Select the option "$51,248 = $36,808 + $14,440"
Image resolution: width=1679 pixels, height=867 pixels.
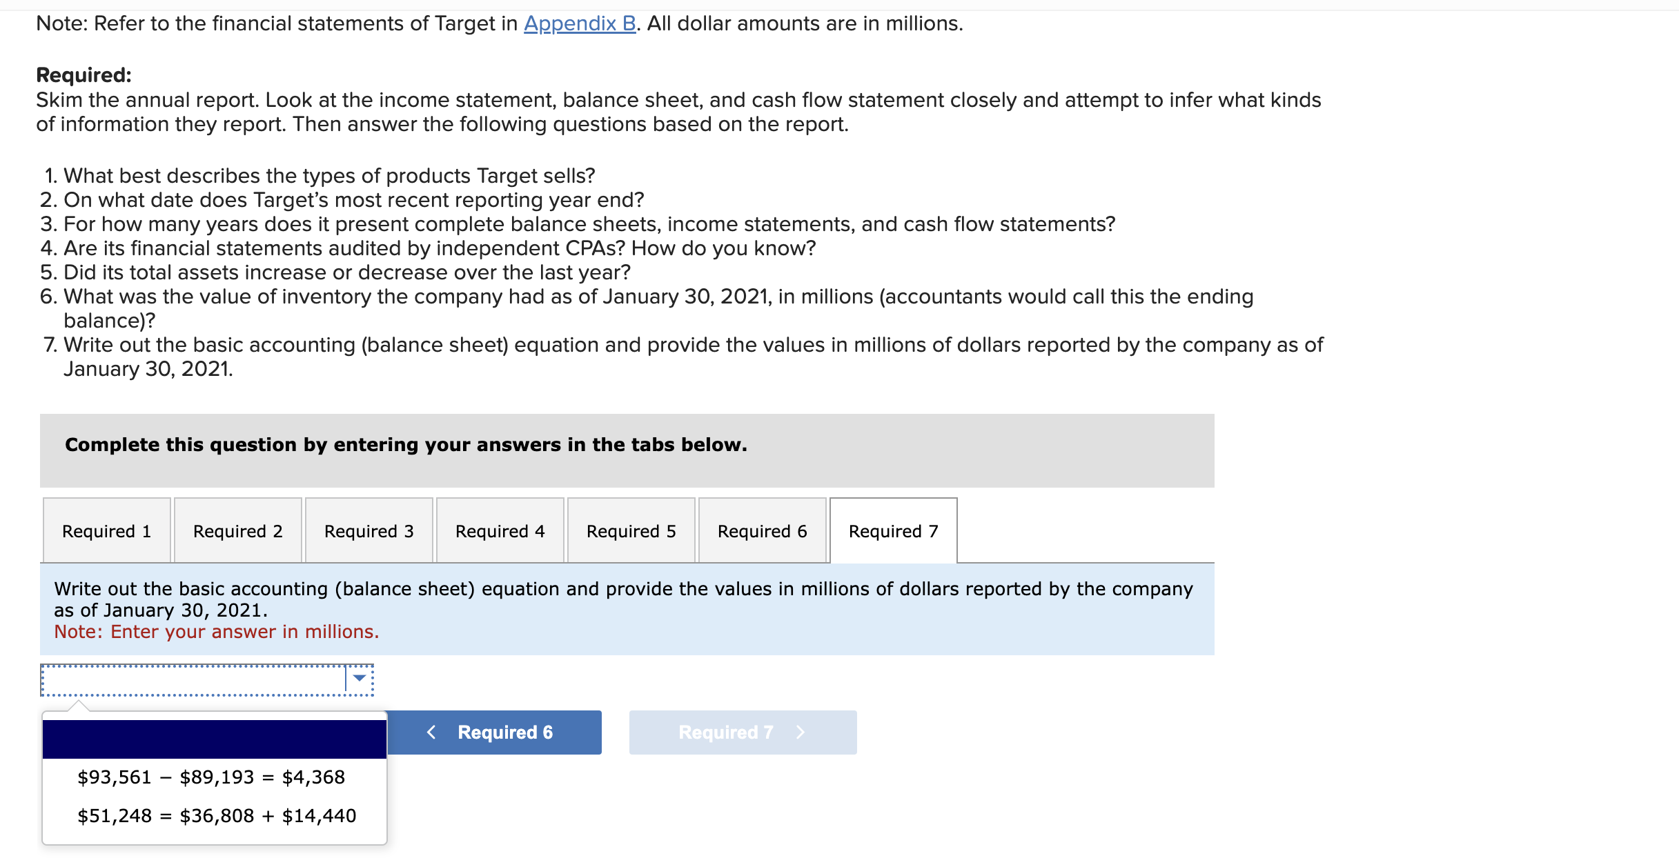coord(216,815)
